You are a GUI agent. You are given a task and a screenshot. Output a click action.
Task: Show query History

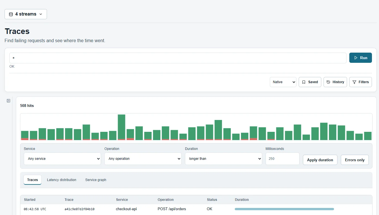tap(335, 82)
